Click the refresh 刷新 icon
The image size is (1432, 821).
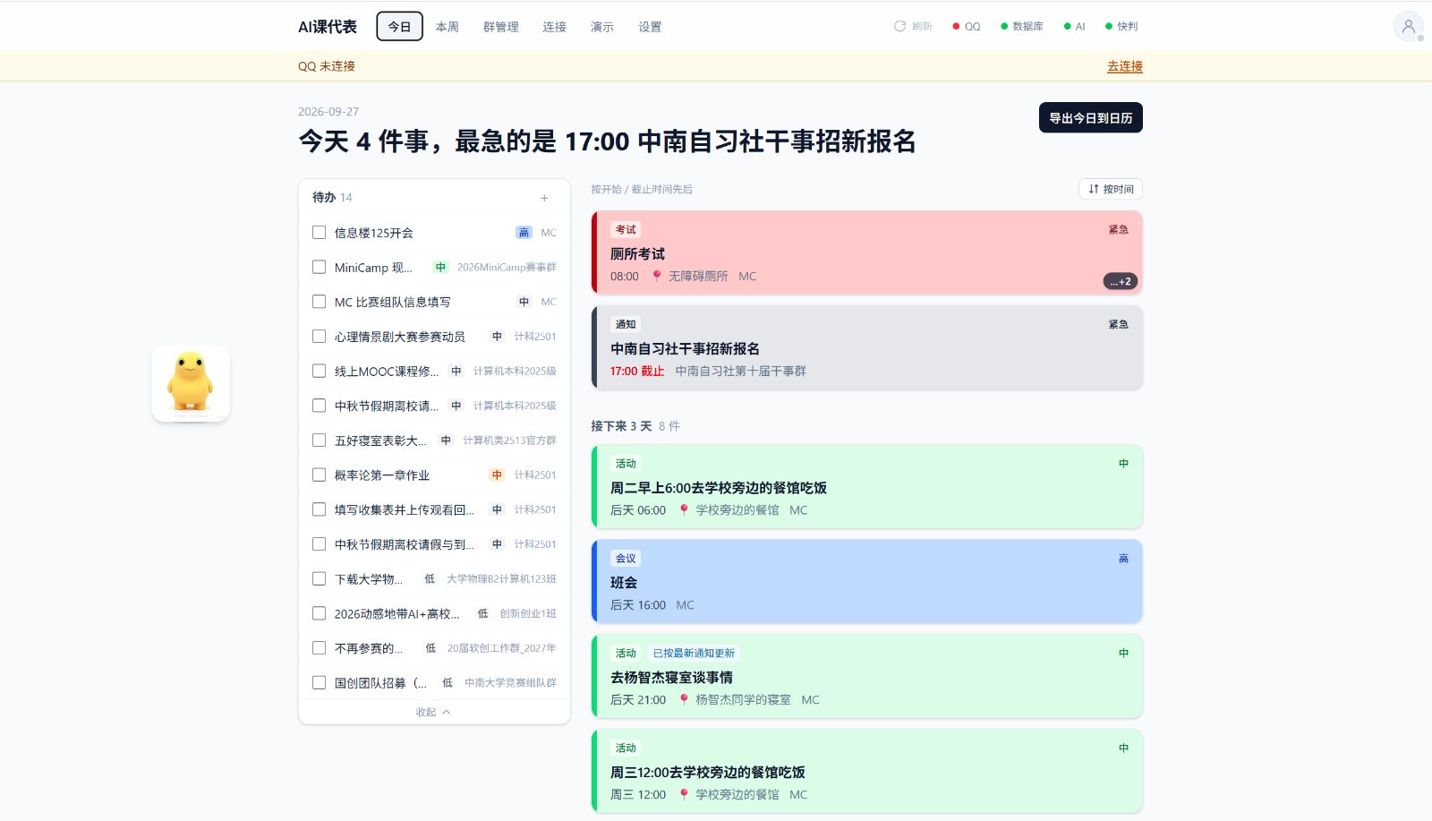899,26
